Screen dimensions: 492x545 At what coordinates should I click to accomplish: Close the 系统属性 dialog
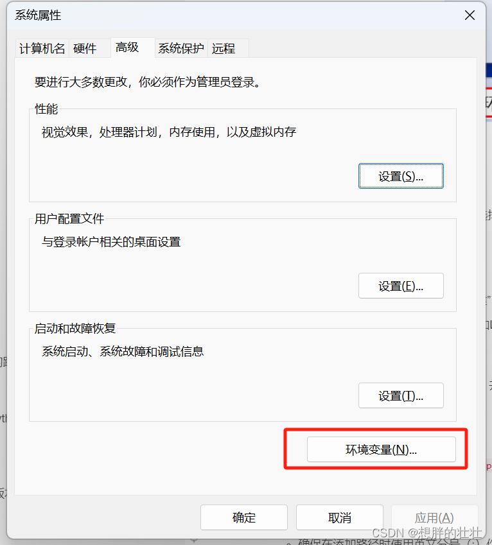(x=470, y=15)
